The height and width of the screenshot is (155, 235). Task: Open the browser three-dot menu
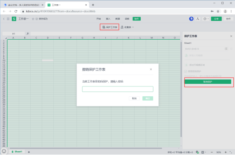click(x=231, y=11)
